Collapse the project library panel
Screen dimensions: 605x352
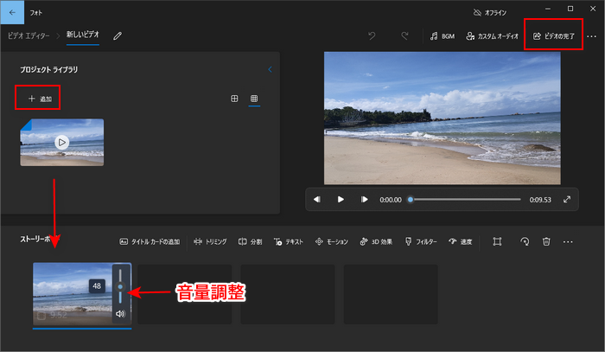269,69
